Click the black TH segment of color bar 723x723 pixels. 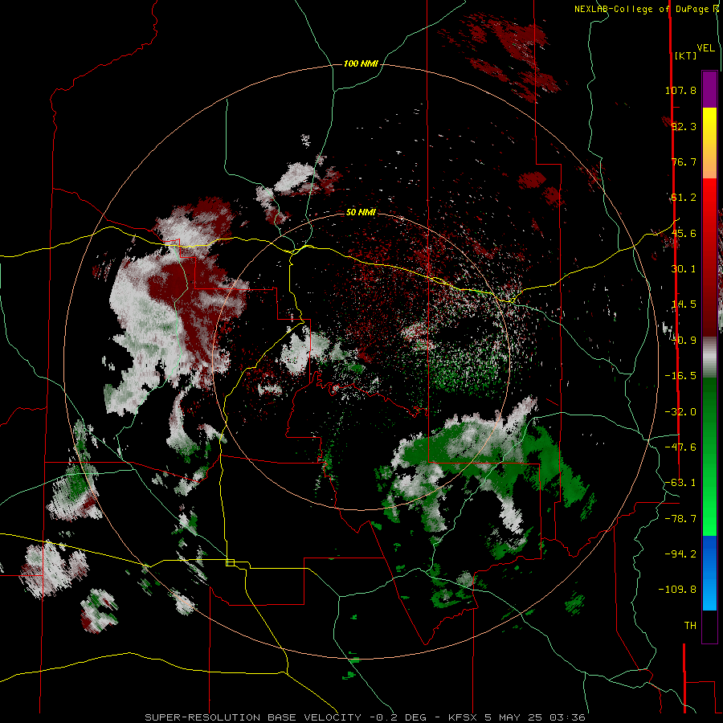click(709, 627)
